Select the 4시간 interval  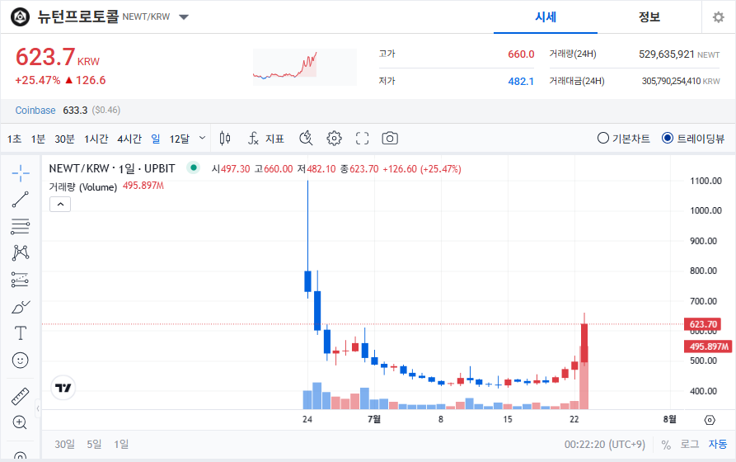coord(129,139)
